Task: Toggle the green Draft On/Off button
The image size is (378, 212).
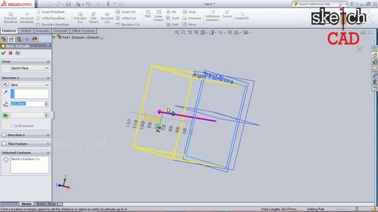Action: [5, 115]
